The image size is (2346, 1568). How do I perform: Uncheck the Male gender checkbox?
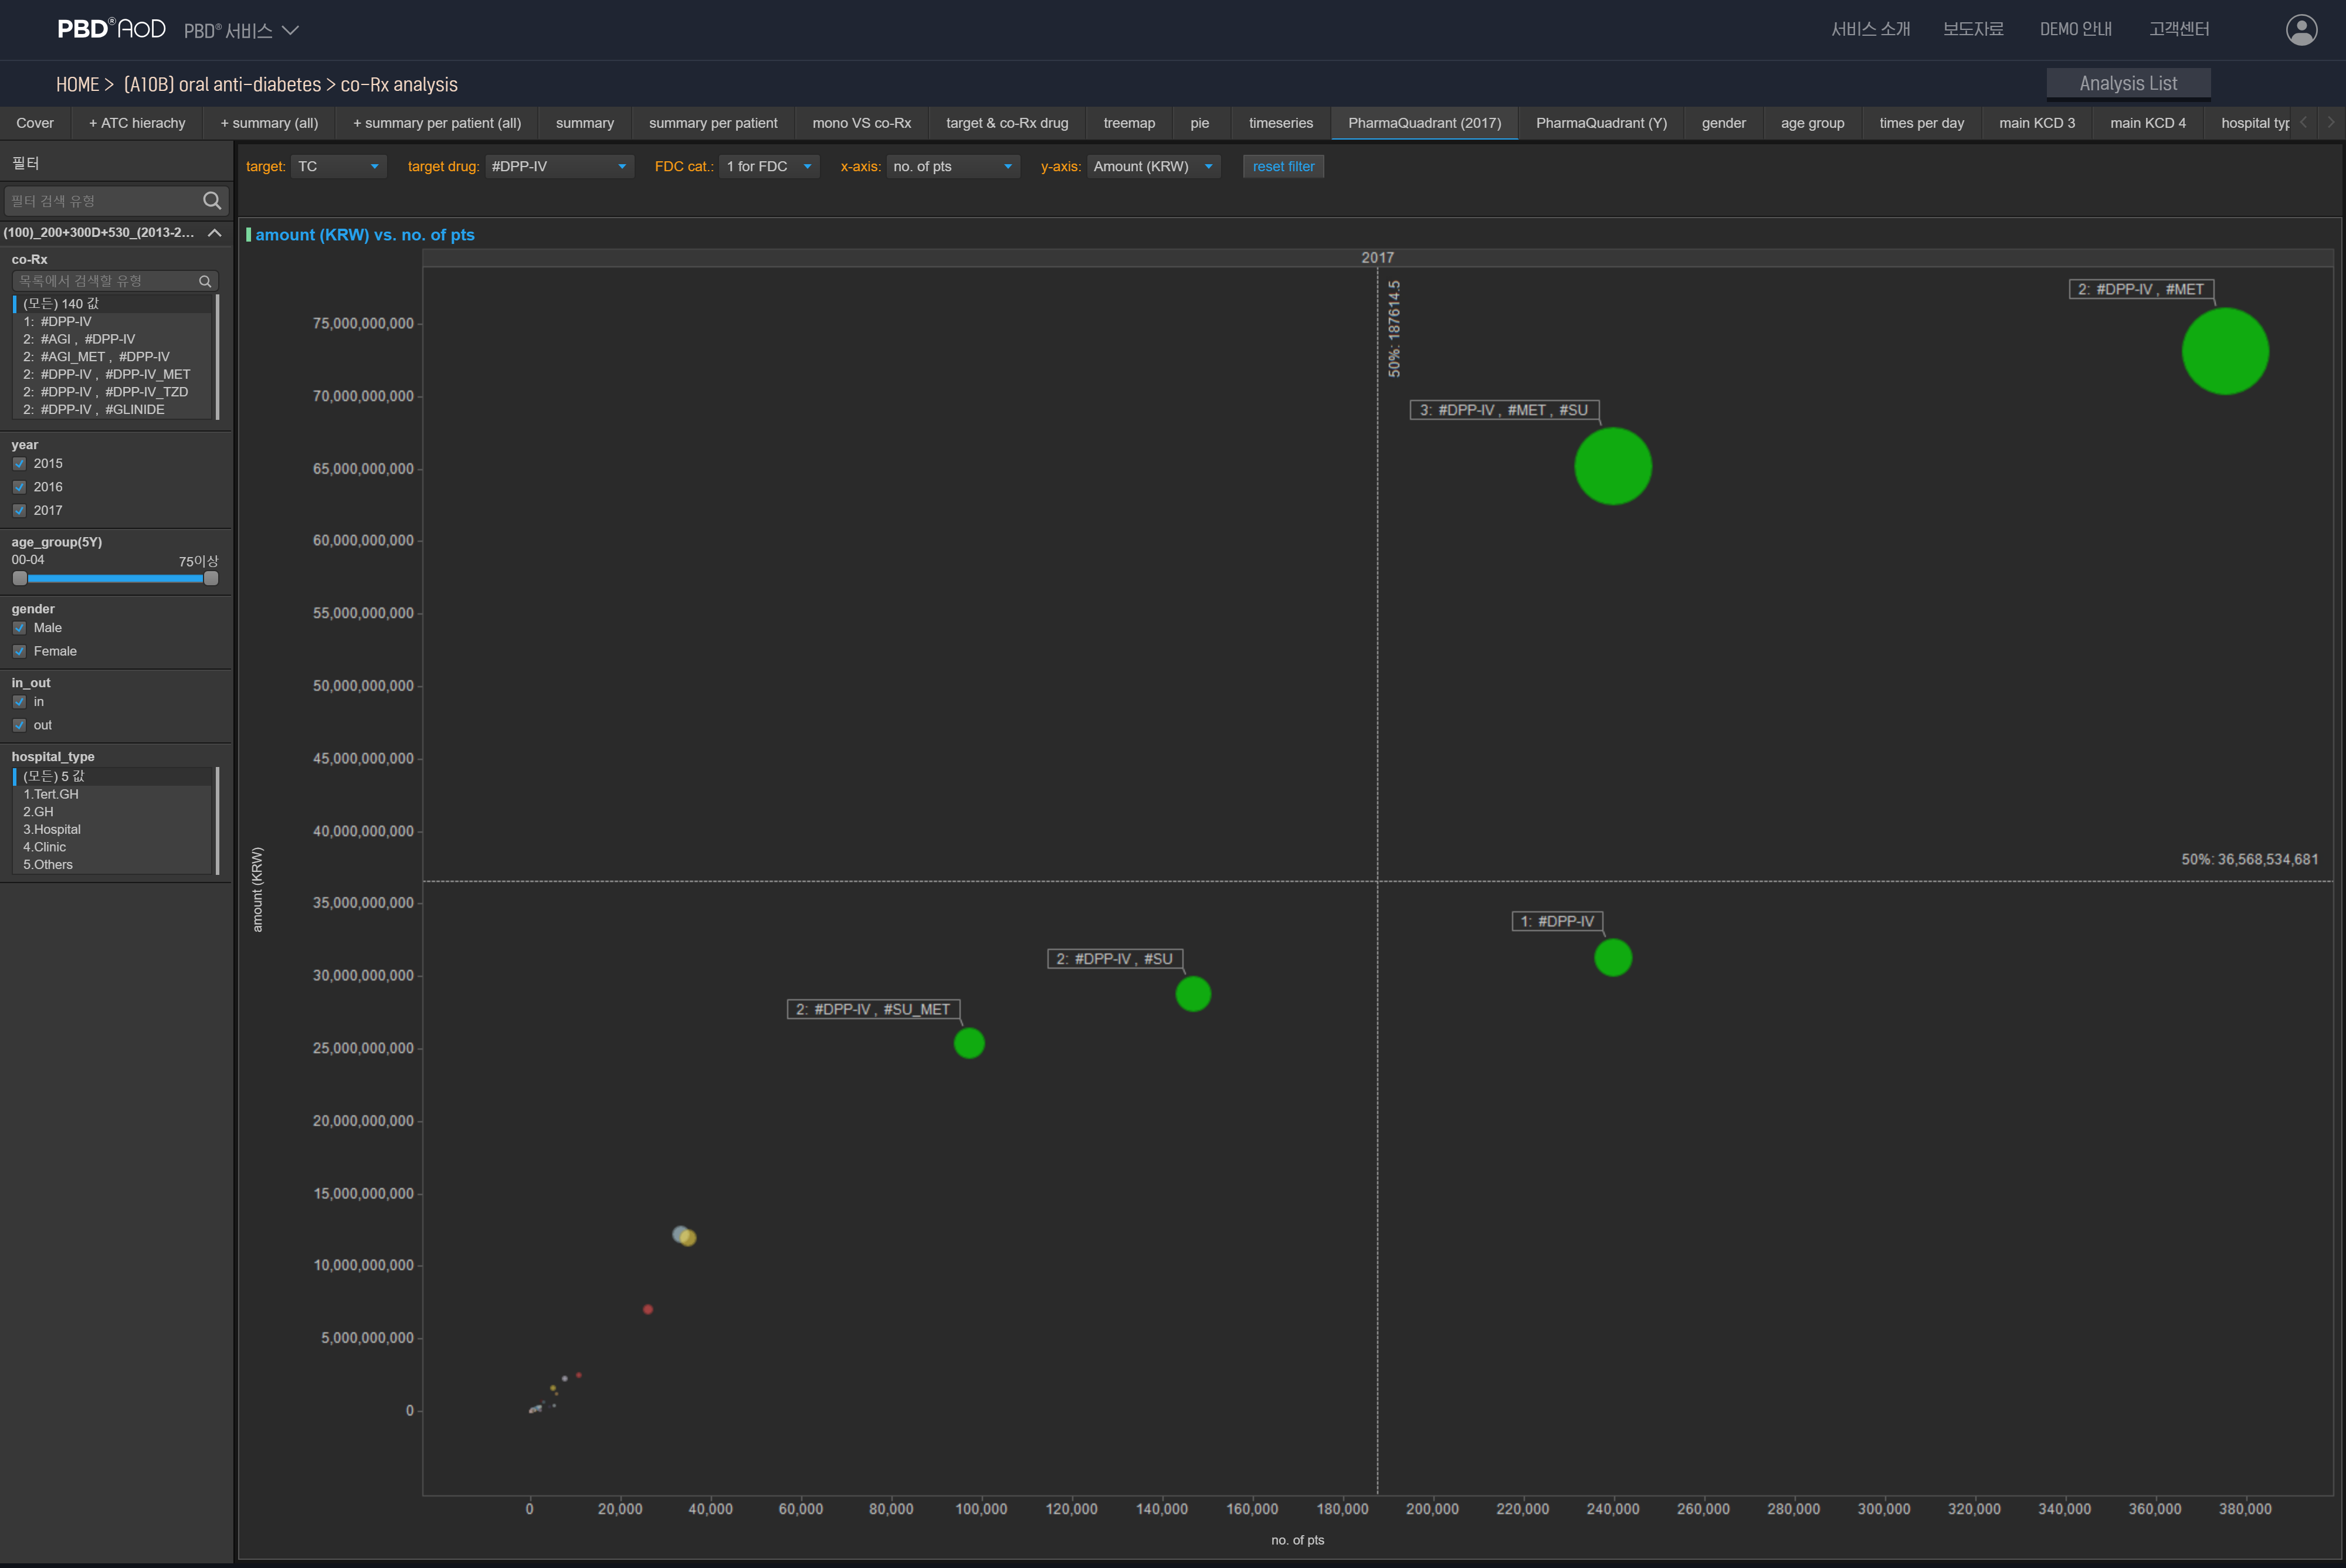(x=19, y=628)
